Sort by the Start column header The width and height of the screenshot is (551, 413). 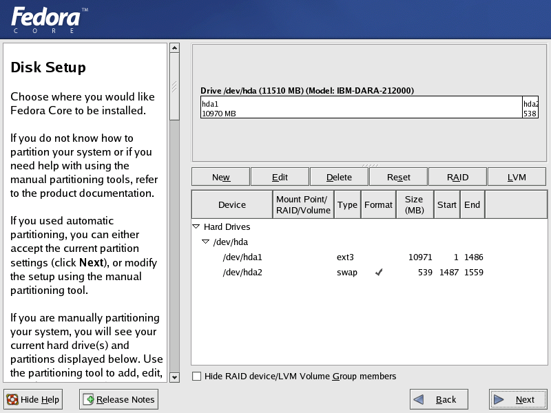tap(446, 204)
